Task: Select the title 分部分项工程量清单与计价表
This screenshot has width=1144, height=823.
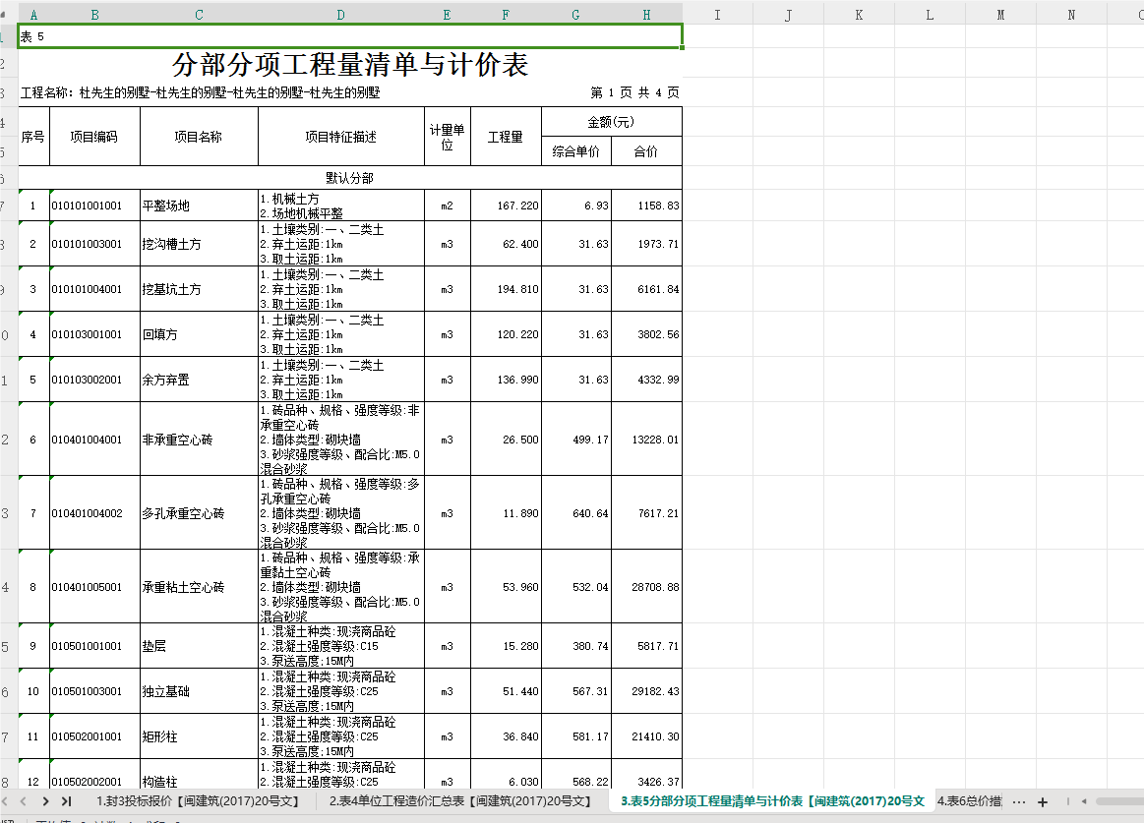Action: [x=350, y=64]
